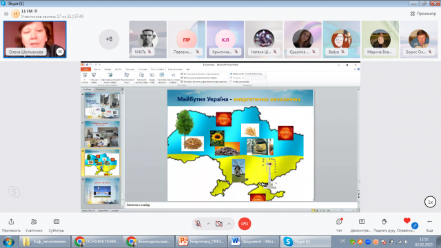This screenshot has width=441, height=248.
Task: Switch layout using Просмотр button
Action: (x=423, y=14)
